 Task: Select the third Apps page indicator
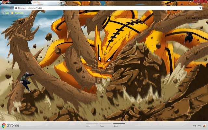[x=119, y=125]
